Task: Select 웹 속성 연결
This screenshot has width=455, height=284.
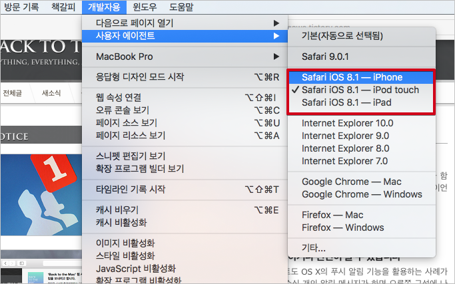Action: (x=185, y=98)
